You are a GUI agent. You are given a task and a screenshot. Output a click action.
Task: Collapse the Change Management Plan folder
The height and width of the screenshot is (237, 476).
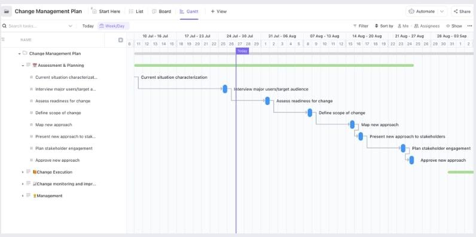(19, 54)
